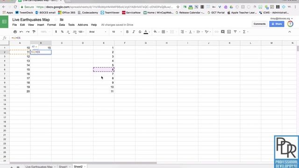Click cell E11 containing 11
The image size is (299, 168).
coord(104,91)
